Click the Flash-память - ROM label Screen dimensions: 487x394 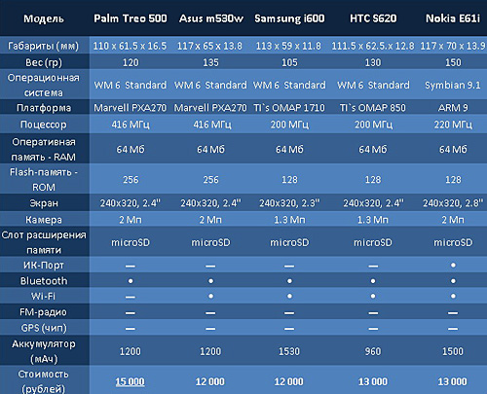point(44,179)
